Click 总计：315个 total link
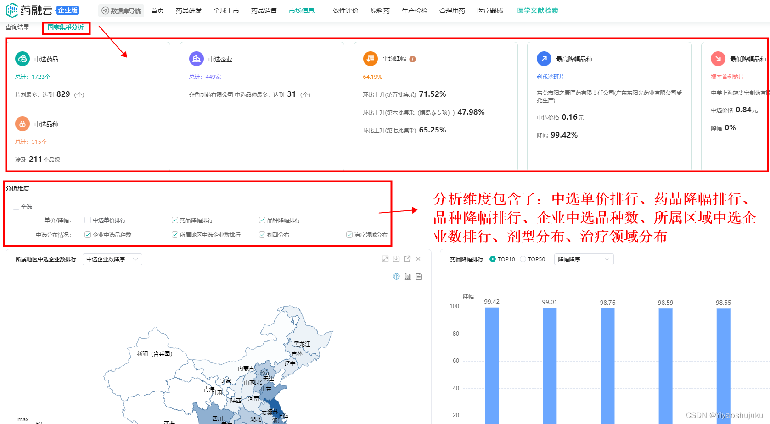770x424 pixels. (x=31, y=142)
